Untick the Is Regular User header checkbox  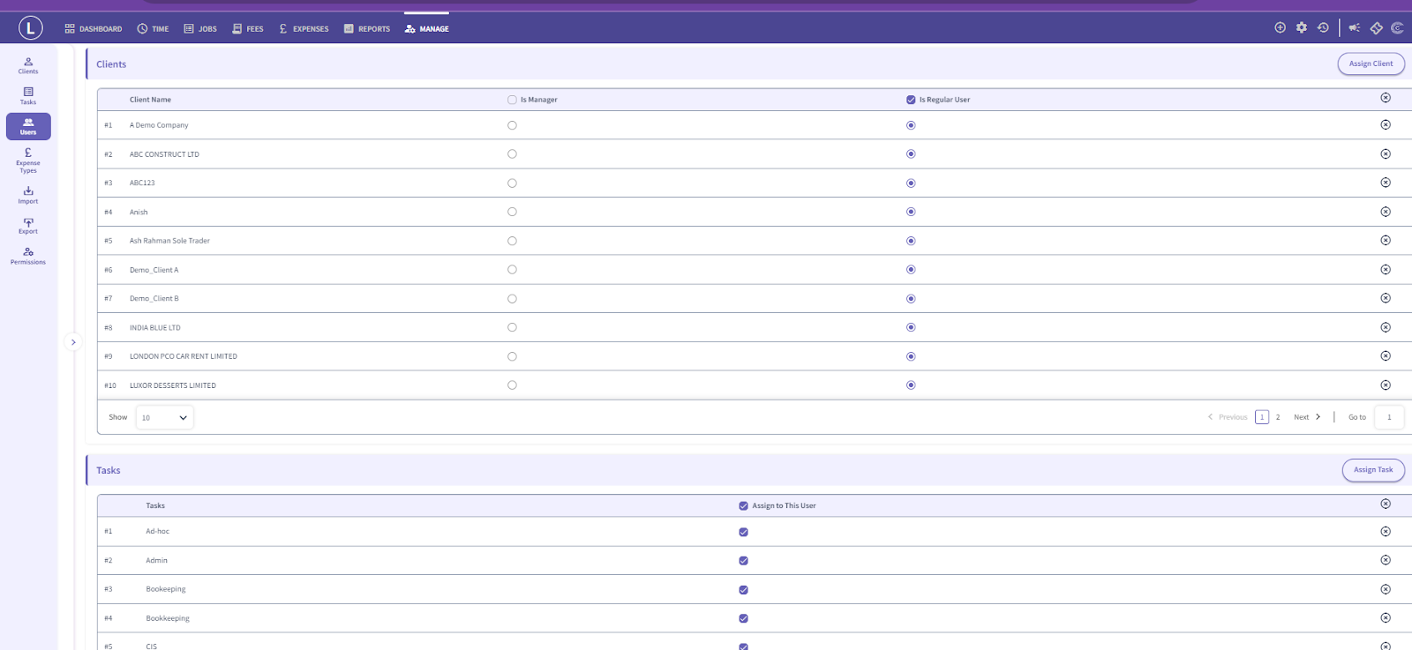pos(911,100)
